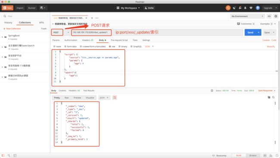Viewport: 280px width, 158px height.
Task: Select the Raw response view
Action: 67,98
